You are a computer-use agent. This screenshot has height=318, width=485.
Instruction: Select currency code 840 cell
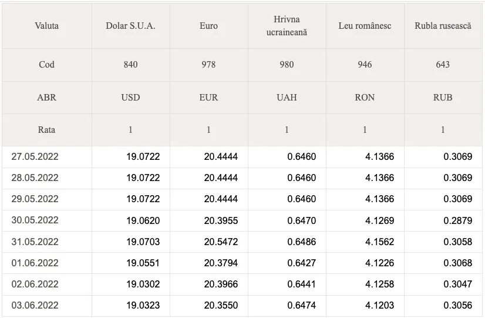tap(130, 65)
